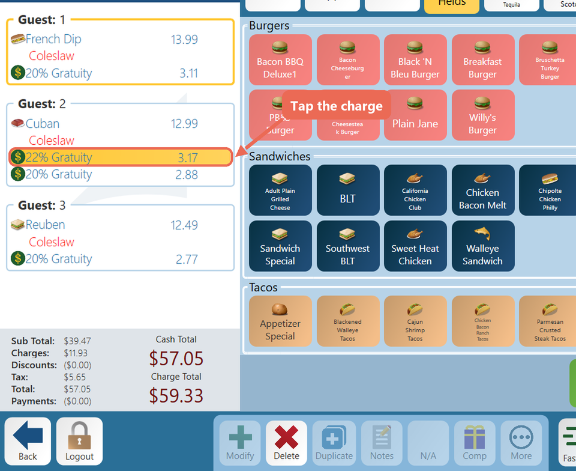Switch to the highlighted Fields category tab

pos(452,6)
